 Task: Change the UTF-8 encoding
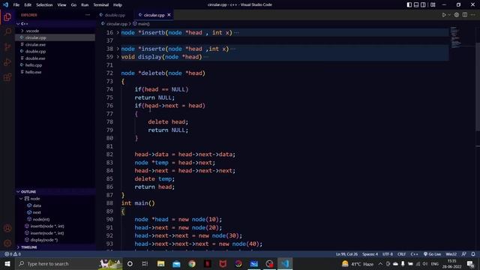pos(388,254)
